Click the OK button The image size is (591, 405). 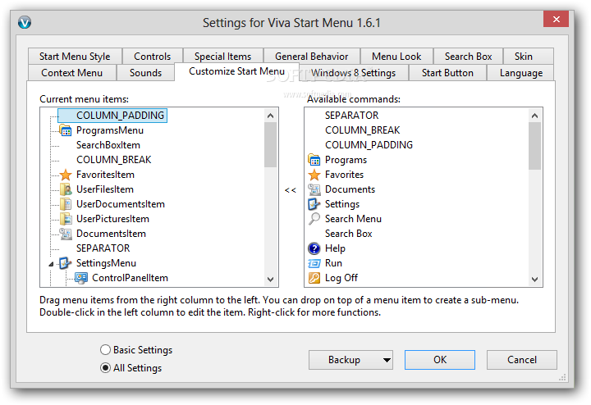[x=440, y=360]
